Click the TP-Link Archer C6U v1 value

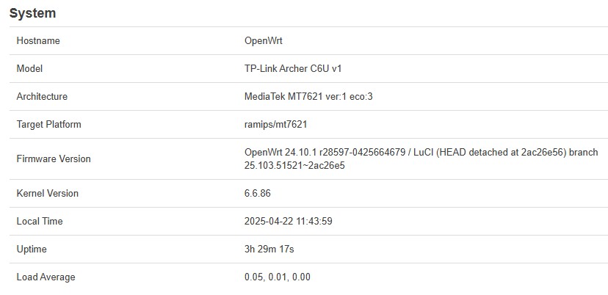pyautogui.click(x=293, y=69)
